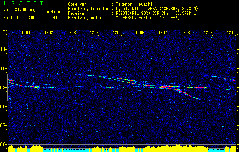Click the 1208 time marker
This screenshot has width=239, height=152.
pos(186,33)
